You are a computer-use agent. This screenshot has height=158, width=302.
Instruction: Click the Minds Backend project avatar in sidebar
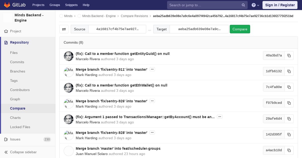pyautogui.click(x=8, y=18)
